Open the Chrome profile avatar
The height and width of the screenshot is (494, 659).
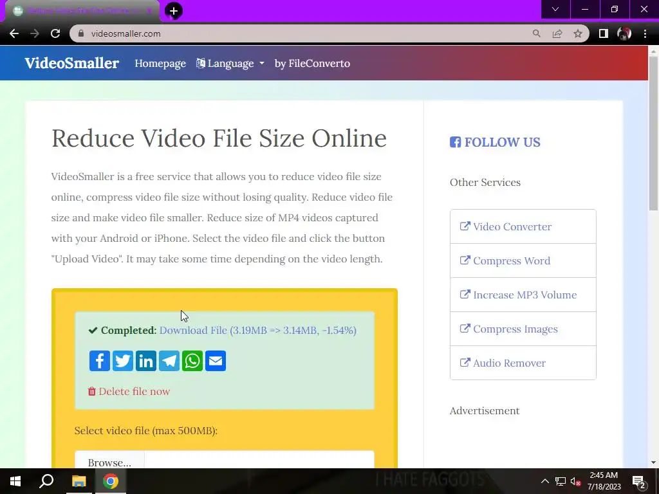pyautogui.click(x=624, y=33)
